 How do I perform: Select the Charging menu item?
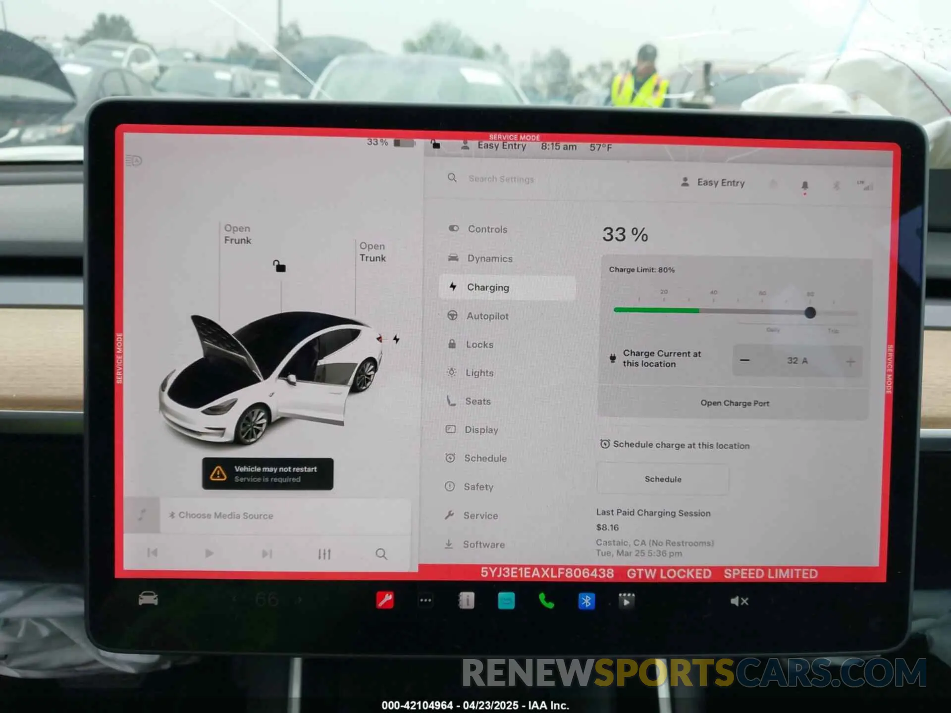(507, 287)
